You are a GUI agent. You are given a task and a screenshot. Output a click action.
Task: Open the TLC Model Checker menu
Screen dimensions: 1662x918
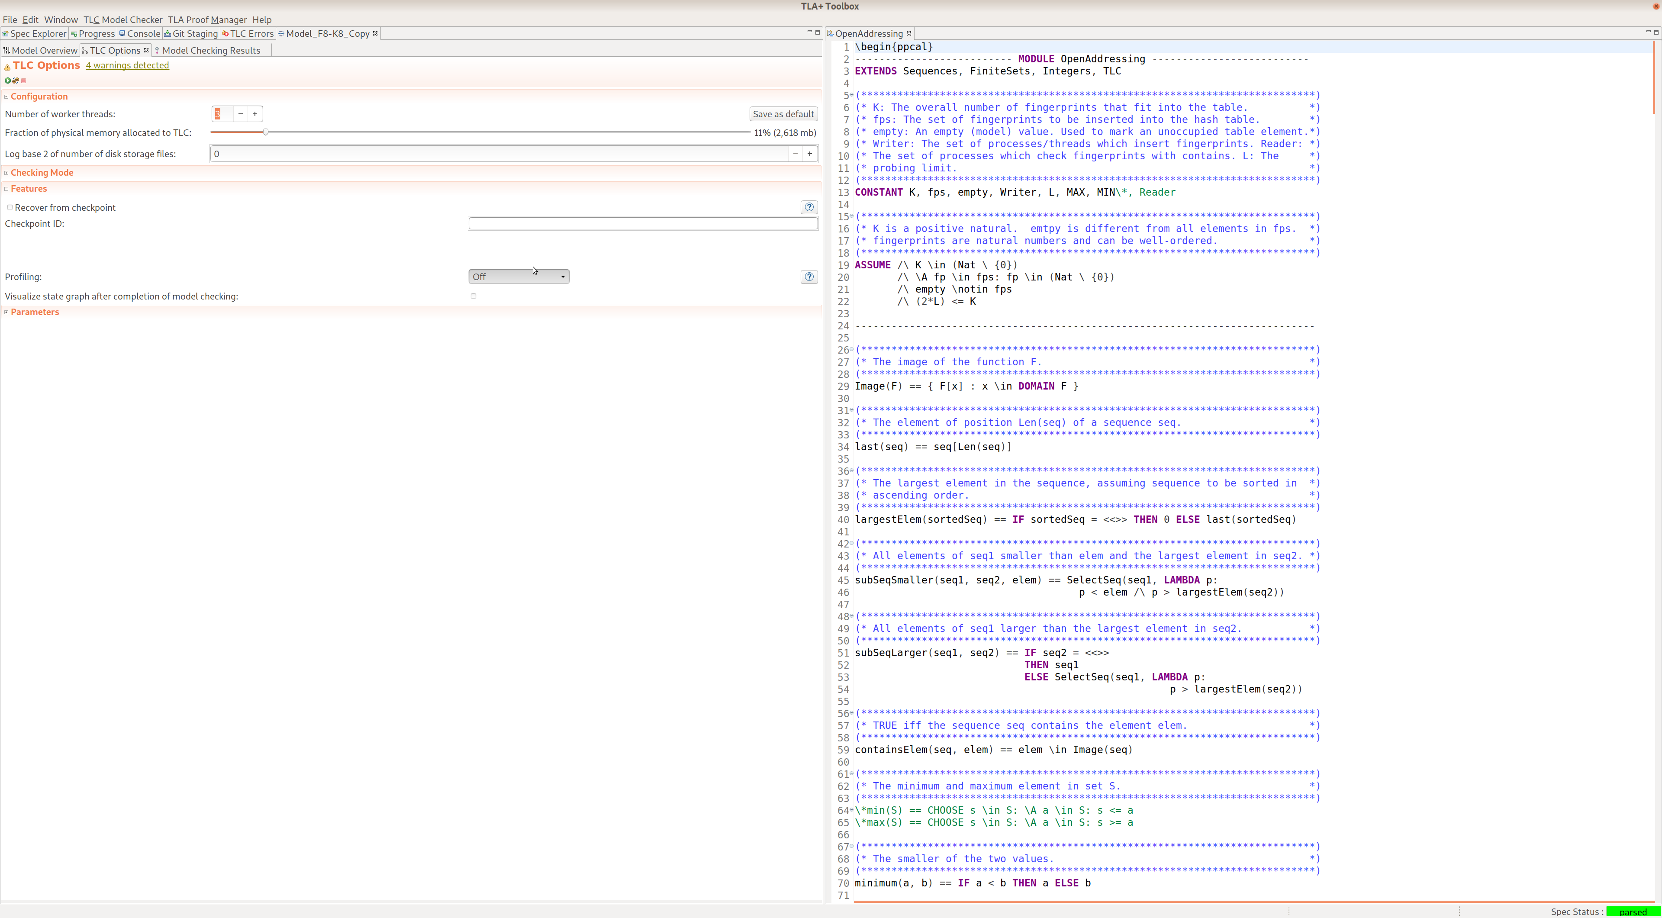coord(122,19)
